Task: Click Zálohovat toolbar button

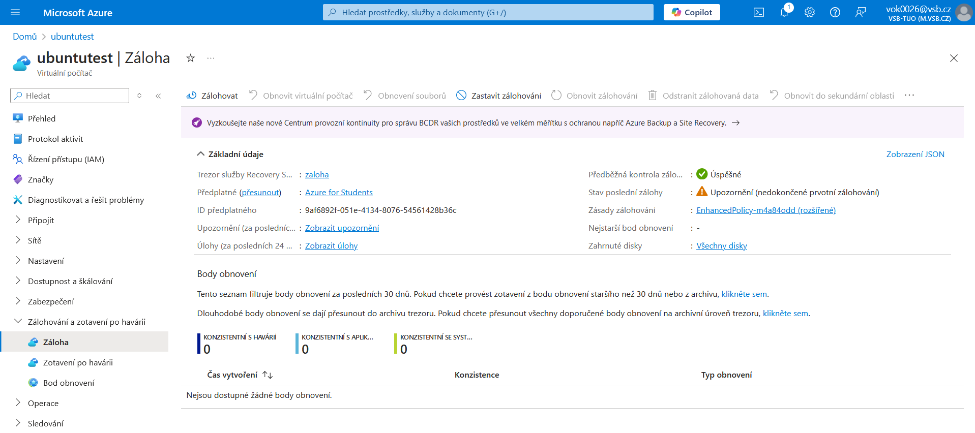Action: point(212,96)
